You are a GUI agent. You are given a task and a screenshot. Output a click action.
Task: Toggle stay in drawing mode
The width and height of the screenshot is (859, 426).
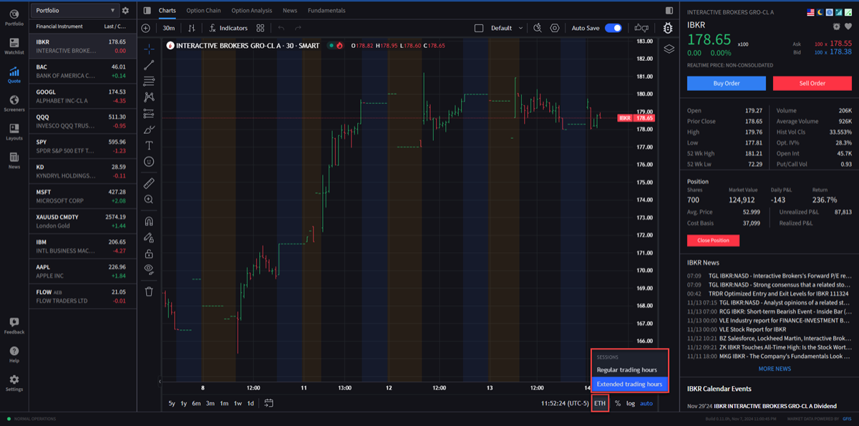pyautogui.click(x=149, y=237)
